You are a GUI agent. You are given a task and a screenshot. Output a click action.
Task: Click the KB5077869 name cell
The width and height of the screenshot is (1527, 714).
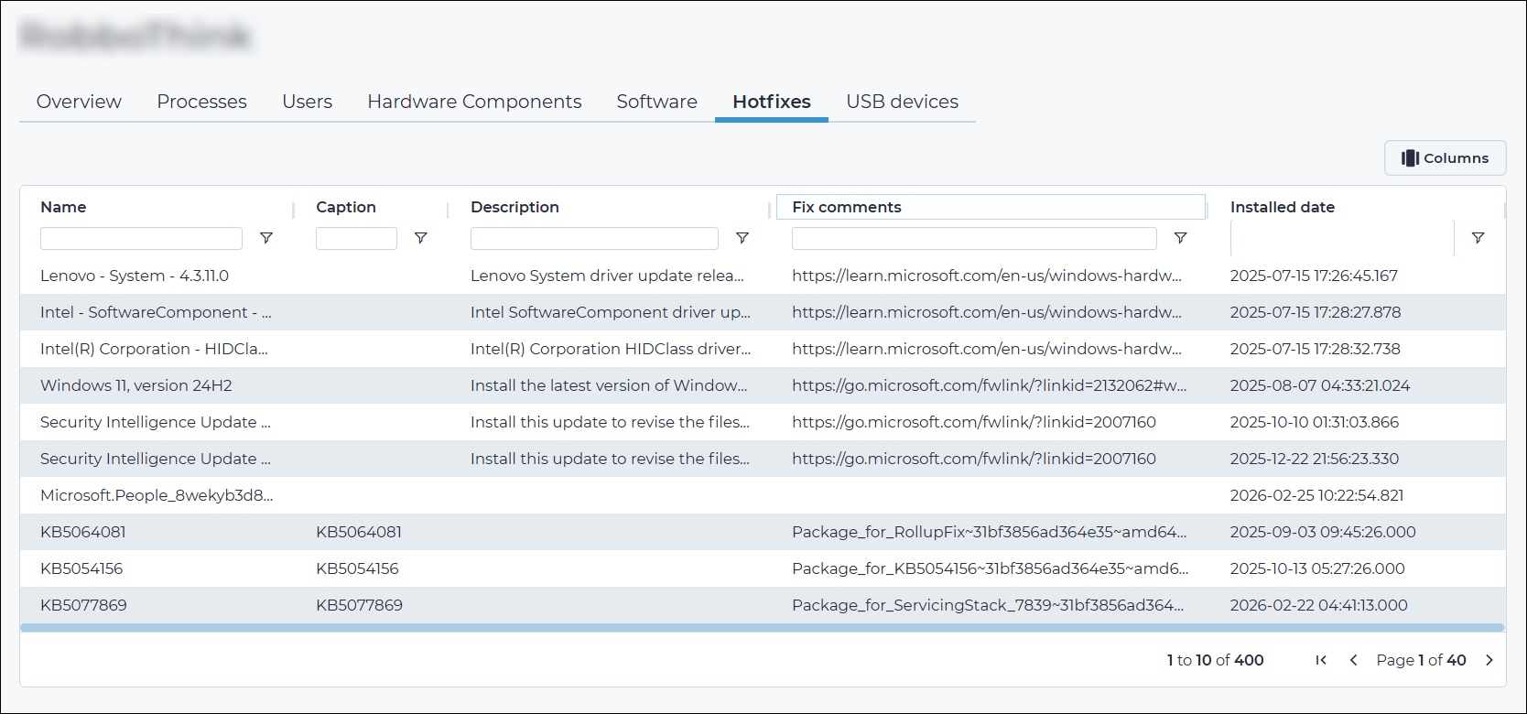tap(83, 605)
